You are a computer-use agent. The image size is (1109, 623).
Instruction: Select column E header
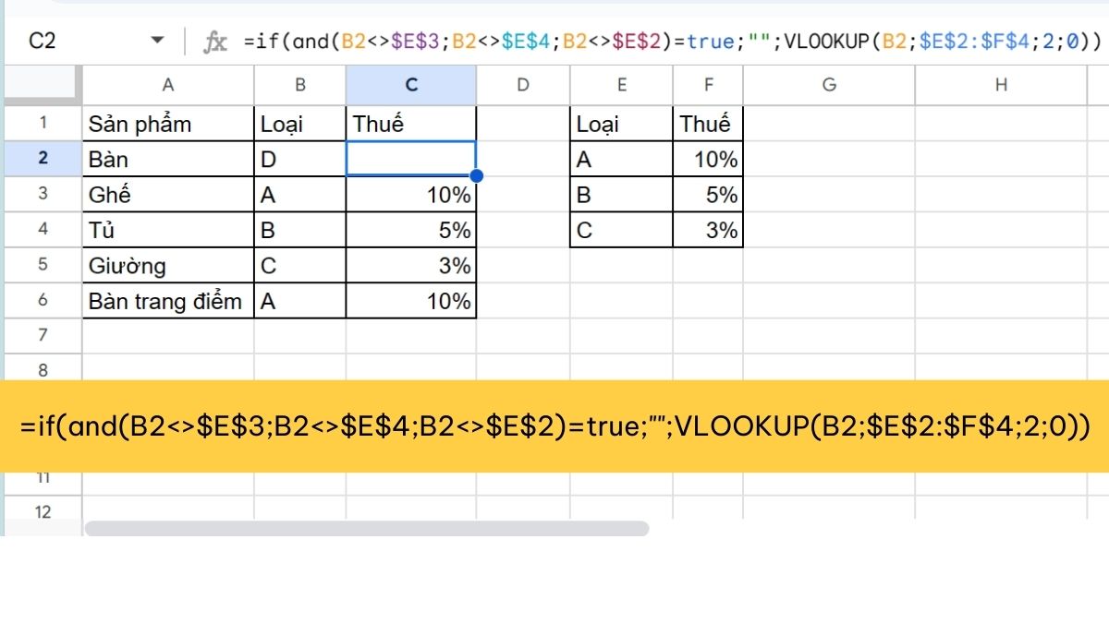621,85
